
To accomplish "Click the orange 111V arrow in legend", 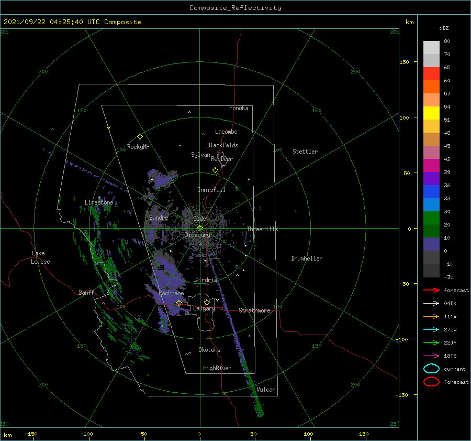I will [431, 316].
